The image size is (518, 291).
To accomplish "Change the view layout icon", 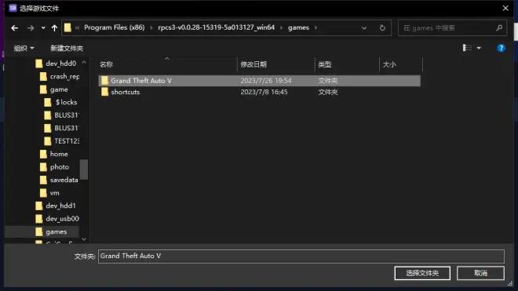I will 467,48.
